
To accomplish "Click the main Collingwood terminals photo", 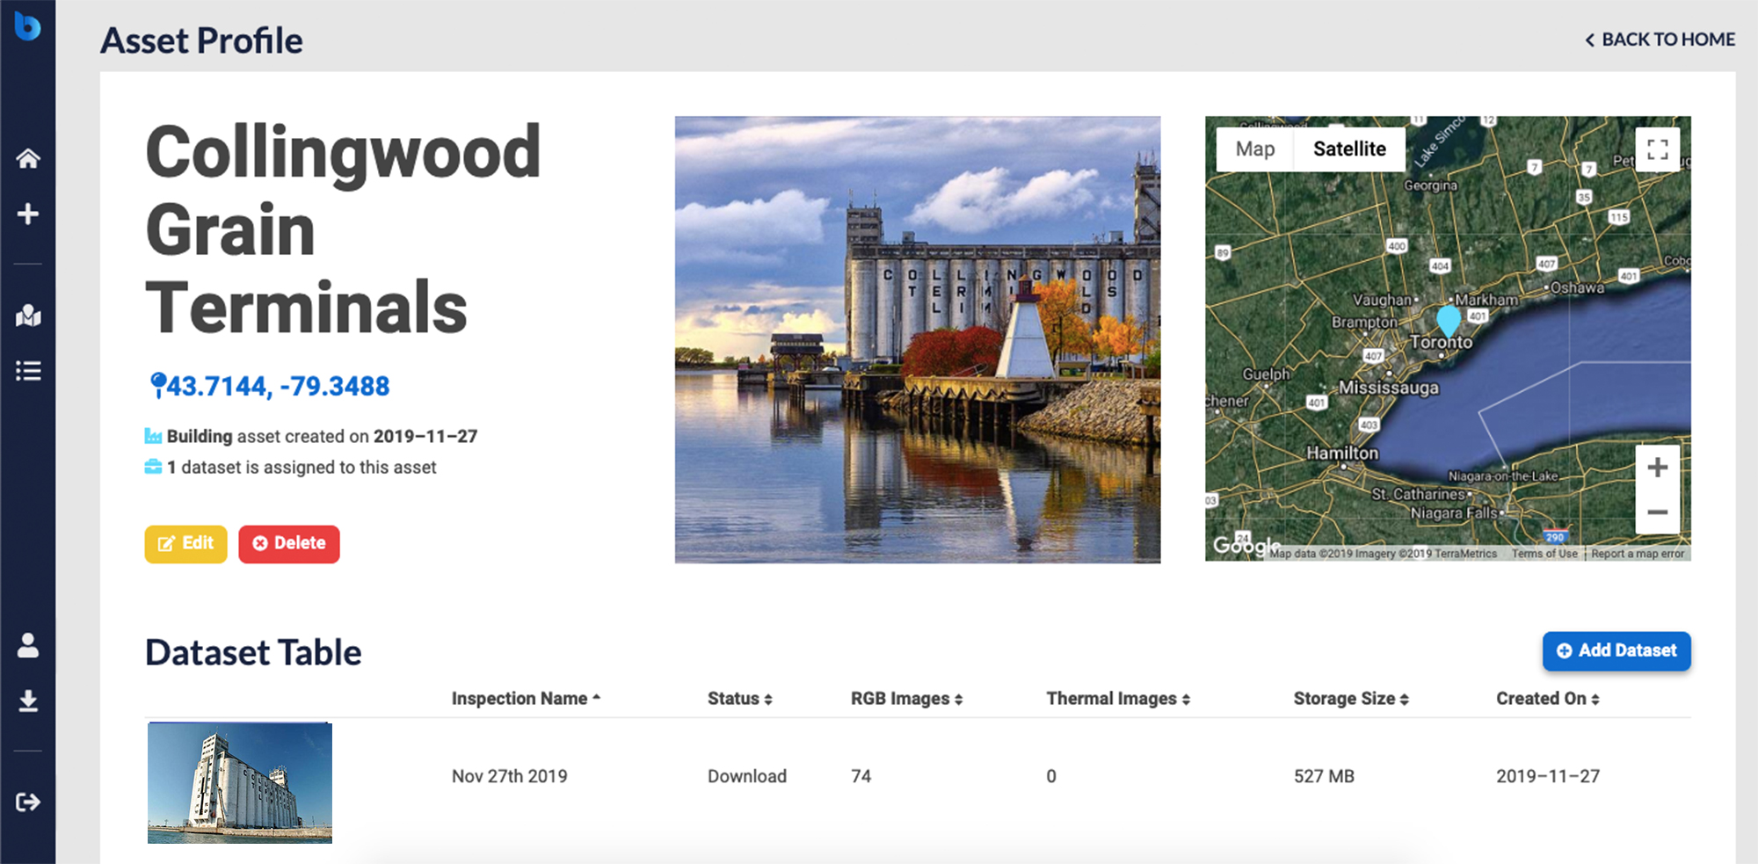I will click(x=918, y=339).
